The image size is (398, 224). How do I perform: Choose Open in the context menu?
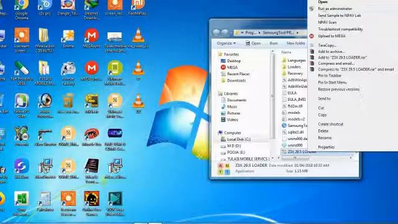[x=323, y=2]
